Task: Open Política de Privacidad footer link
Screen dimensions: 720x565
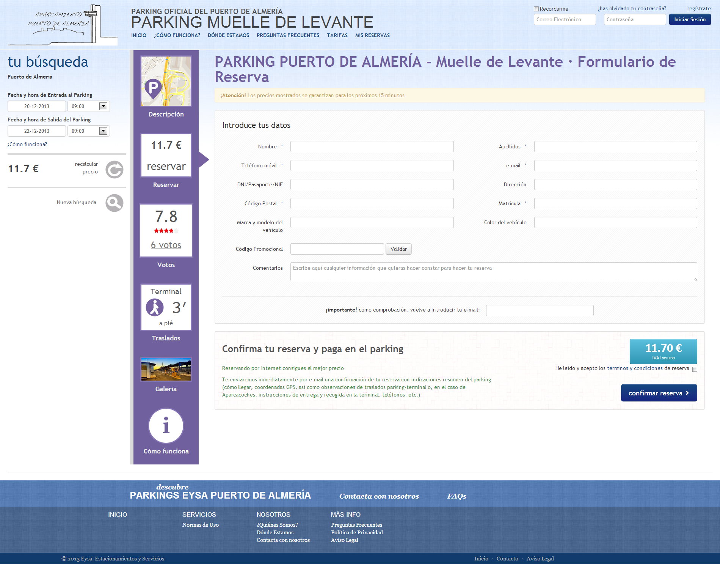Action: [357, 532]
